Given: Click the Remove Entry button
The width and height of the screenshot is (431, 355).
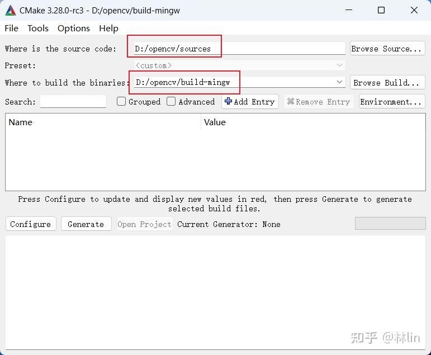Looking at the screenshot, I should click(319, 101).
